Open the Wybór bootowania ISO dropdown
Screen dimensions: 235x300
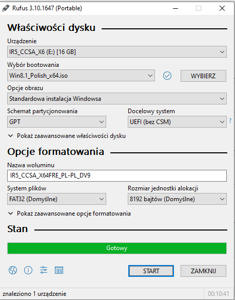pyautogui.click(x=81, y=76)
